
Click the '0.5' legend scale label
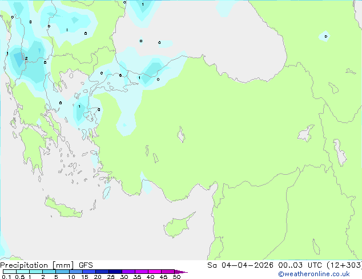[20, 277]
